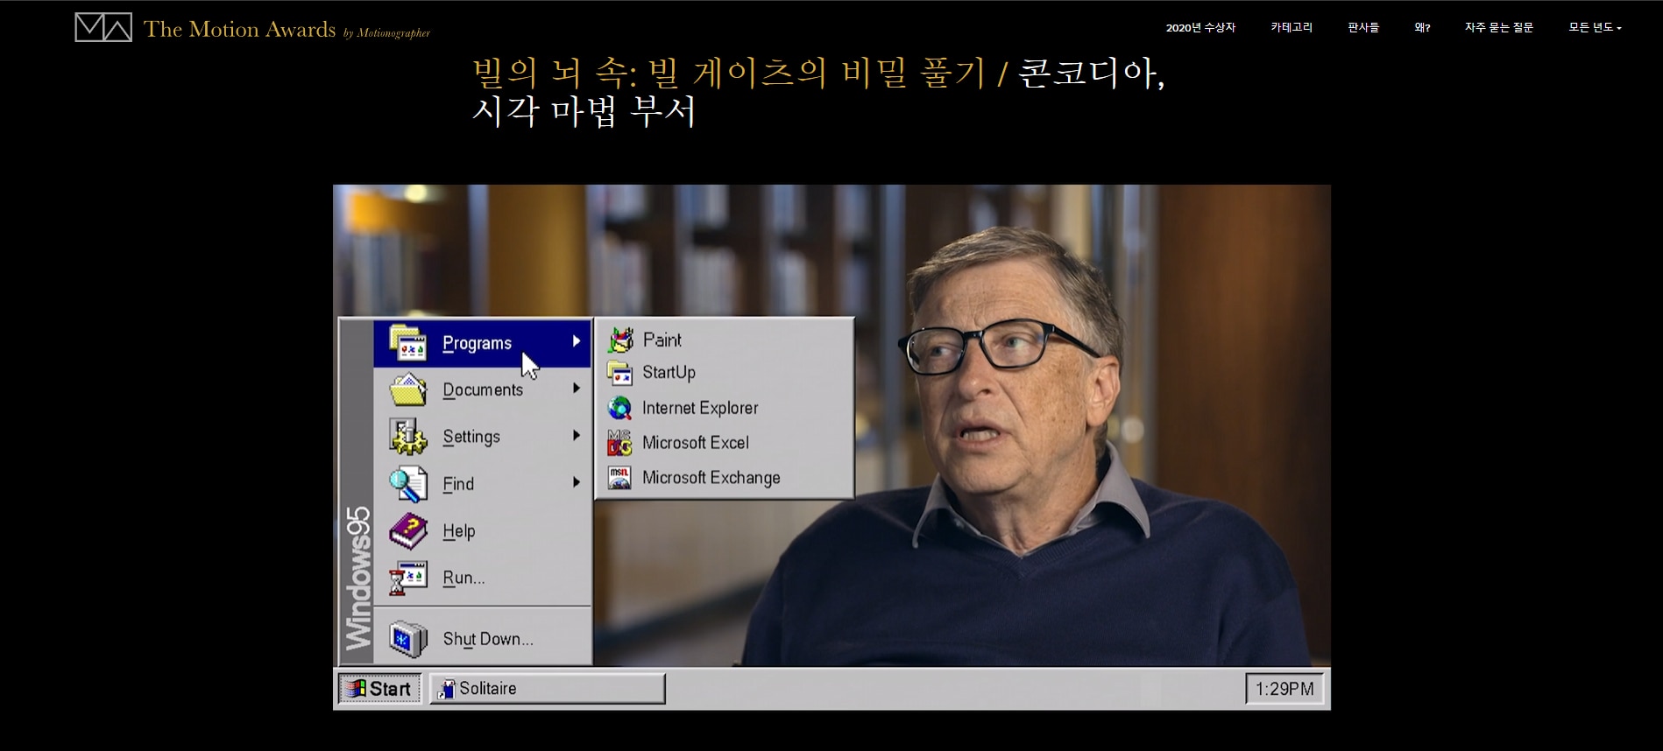Open the StartUp submenu label
The height and width of the screenshot is (751, 1663).
669,372
